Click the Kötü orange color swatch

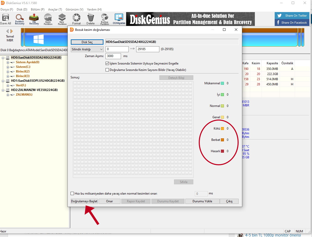click(x=222, y=129)
